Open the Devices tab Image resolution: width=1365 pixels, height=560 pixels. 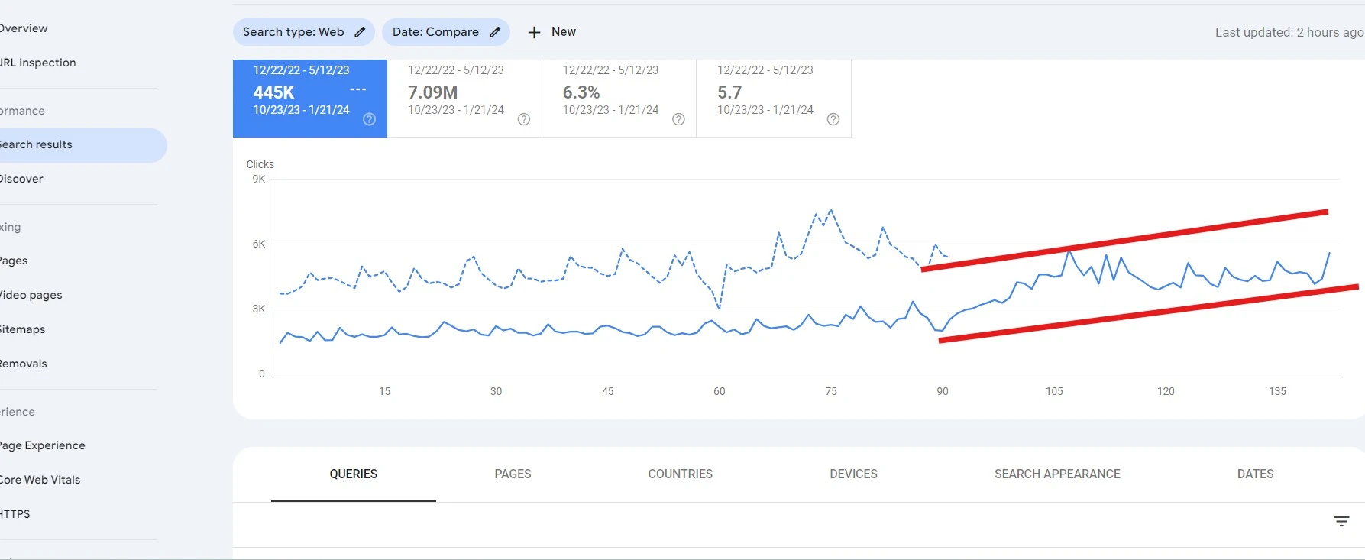(x=853, y=474)
